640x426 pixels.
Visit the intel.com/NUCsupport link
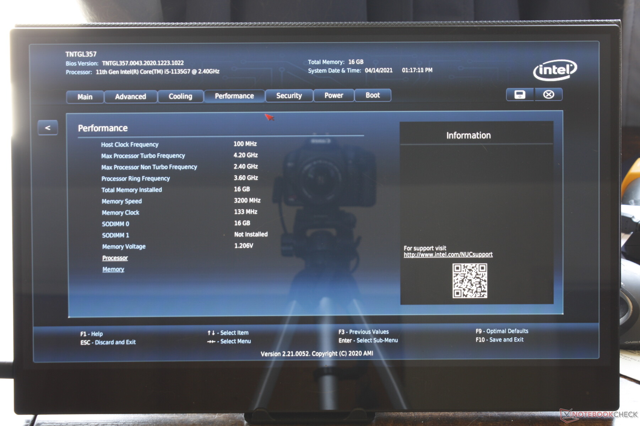tap(448, 255)
